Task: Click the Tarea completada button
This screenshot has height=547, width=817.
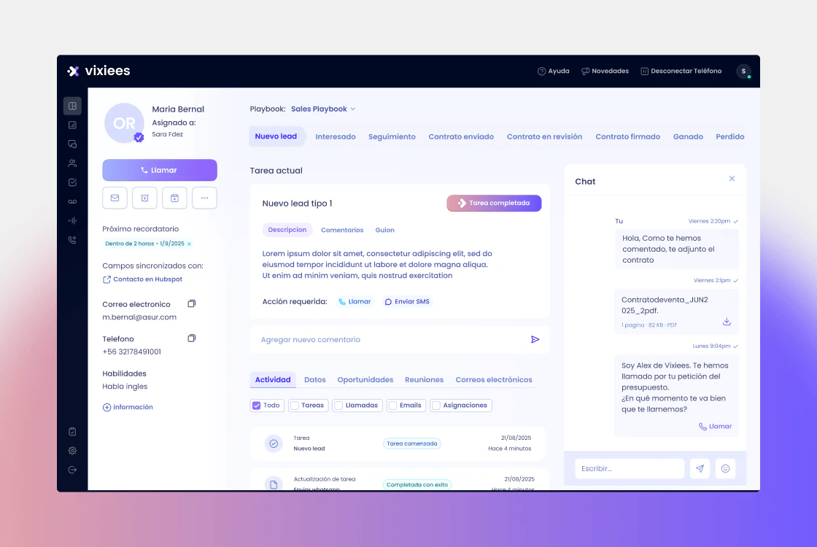Action: coord(494,203)
